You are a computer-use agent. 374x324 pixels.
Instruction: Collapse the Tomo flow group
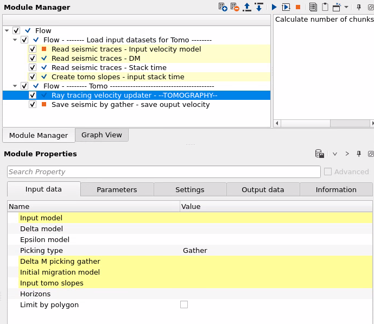coord(15,86)
